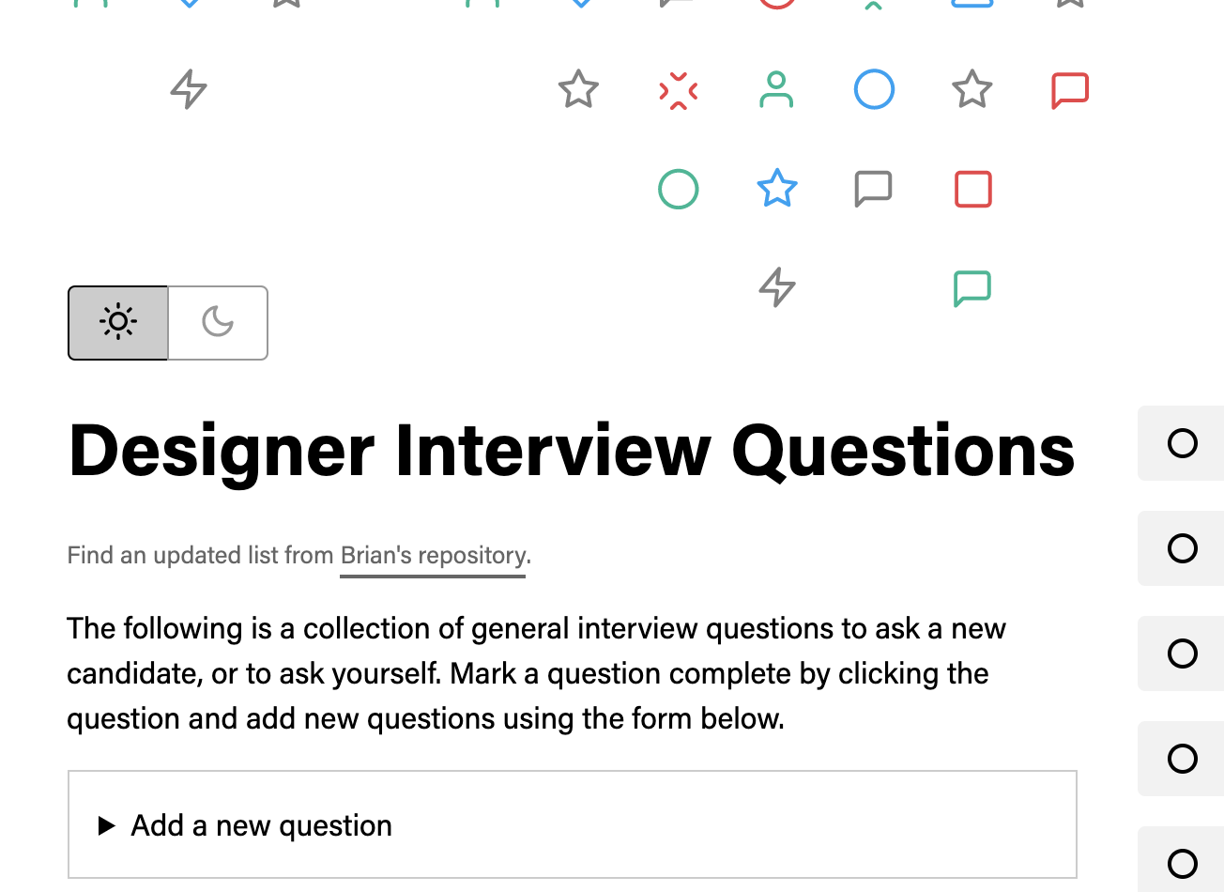Click the red speech bubble icon
1224x892 pixels.
point(1070,90)
